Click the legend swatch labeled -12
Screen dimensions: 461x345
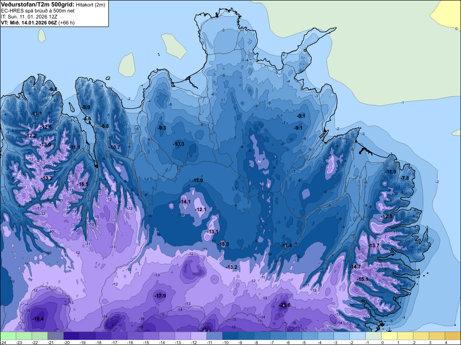pos(198,336)
